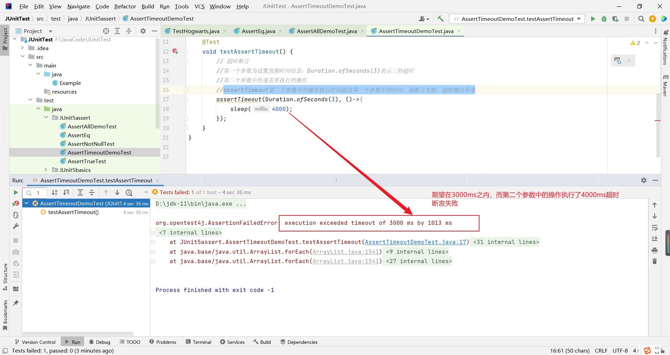Expand the JUnit5basics package in the project tree

click(x=46, y=170)
